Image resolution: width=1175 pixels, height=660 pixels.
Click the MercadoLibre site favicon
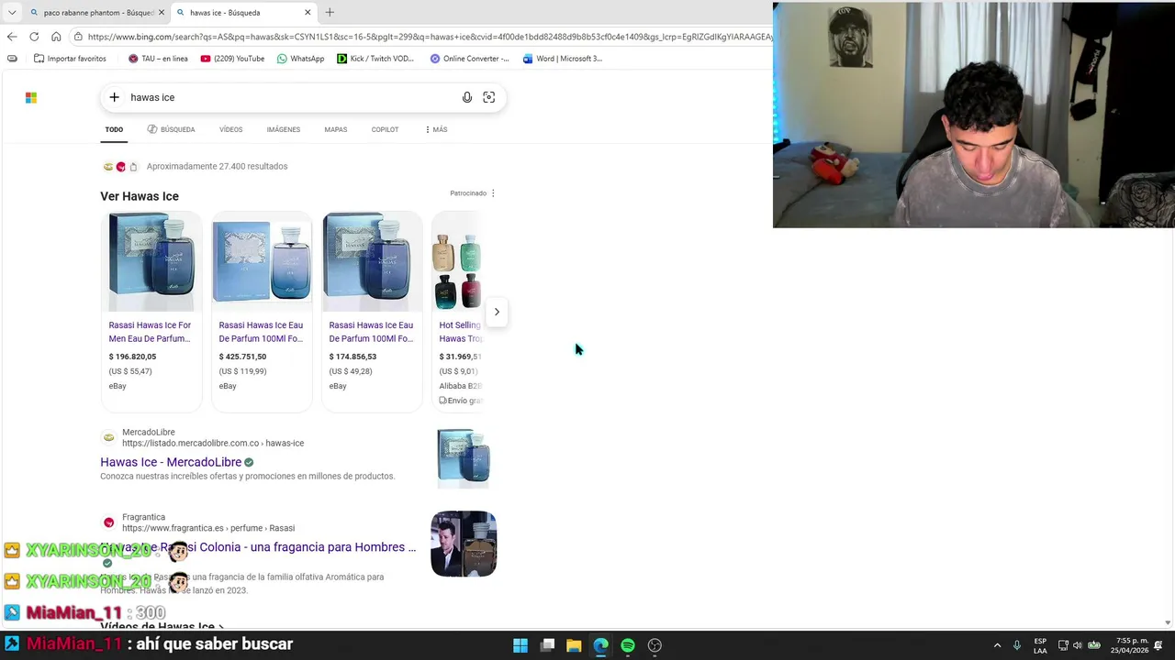108,437
